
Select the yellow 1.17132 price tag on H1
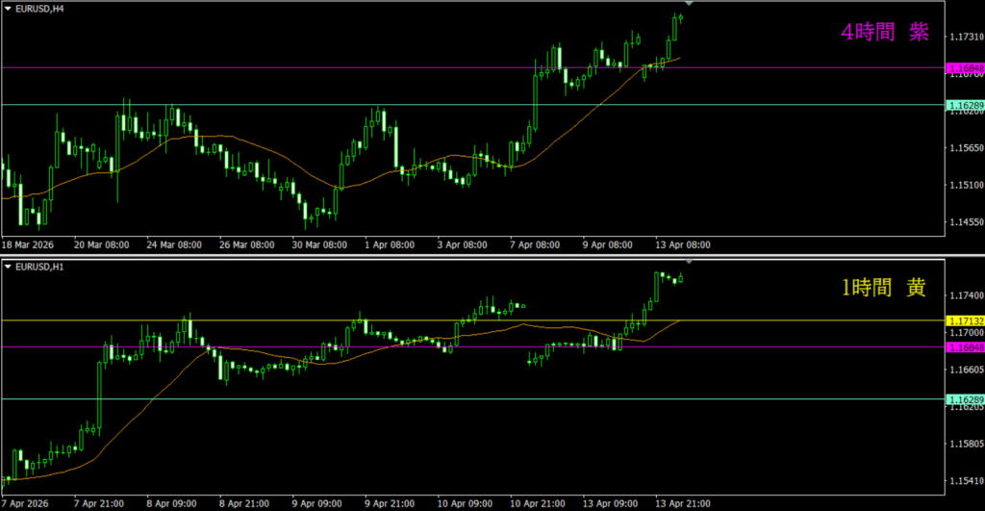(964, 319)
